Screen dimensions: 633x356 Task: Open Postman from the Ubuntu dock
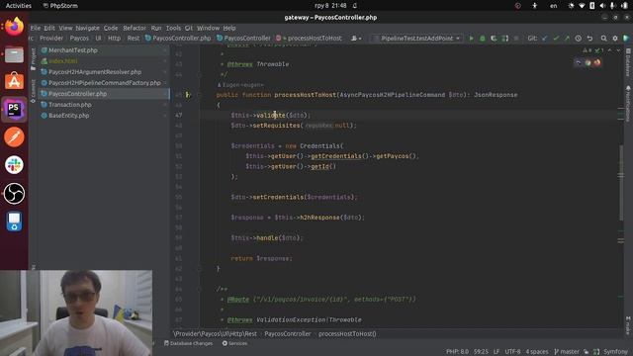pos(14,136)
